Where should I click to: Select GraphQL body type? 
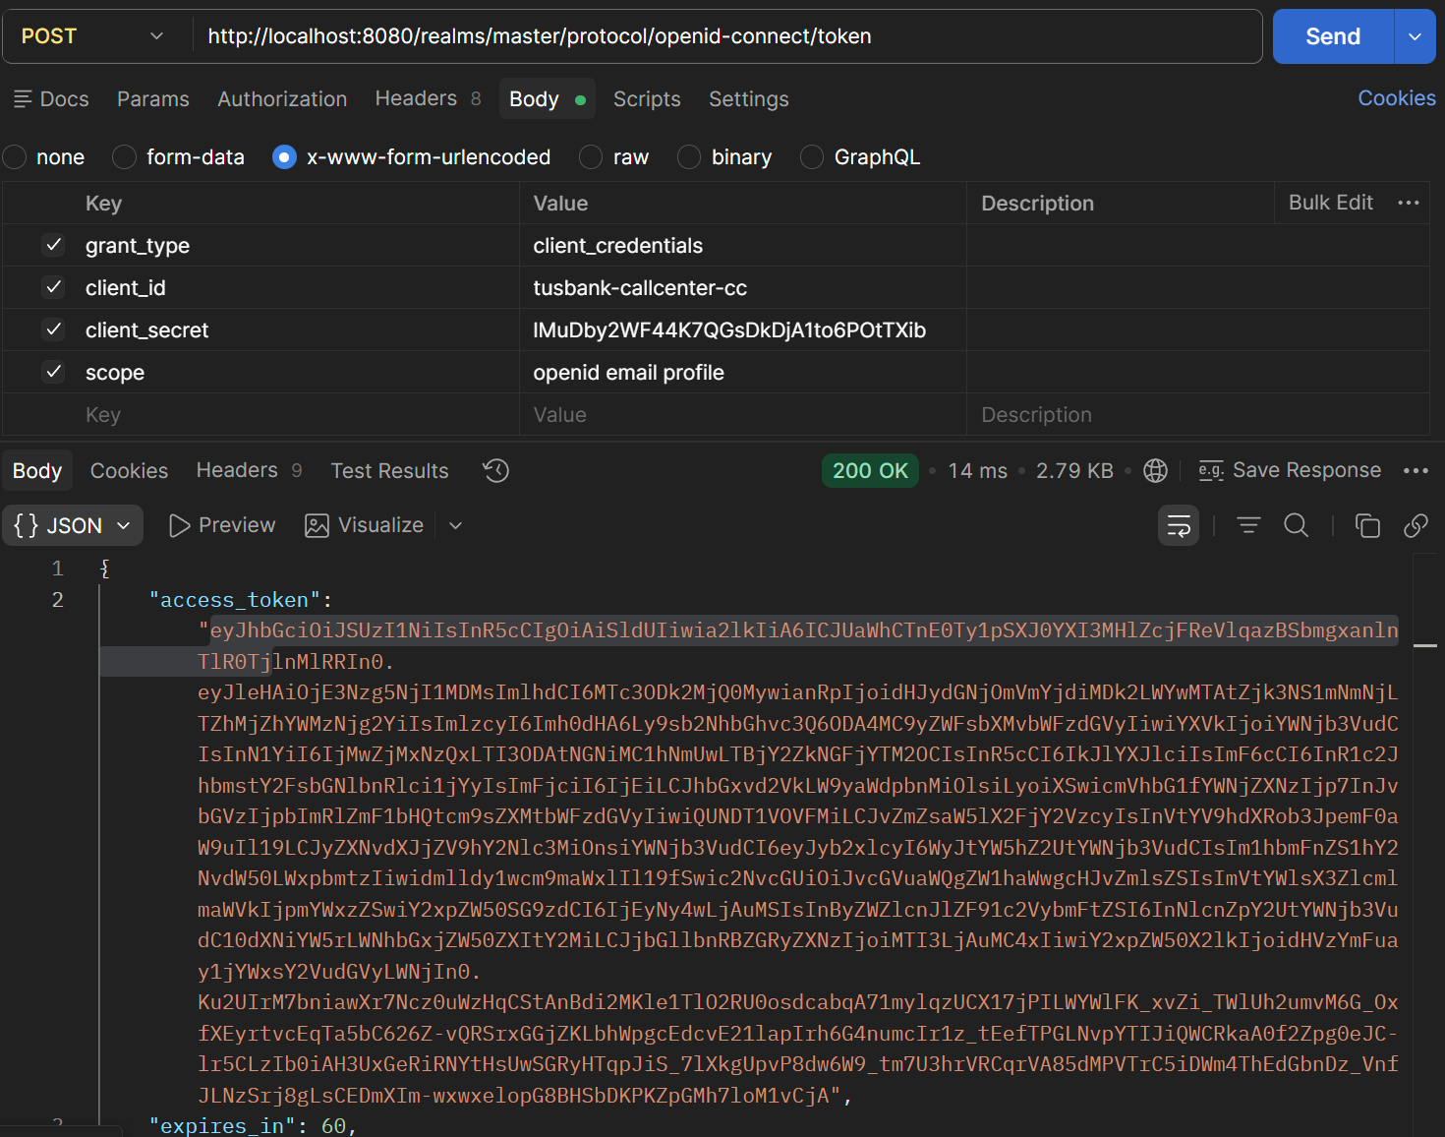click(812, 157)
